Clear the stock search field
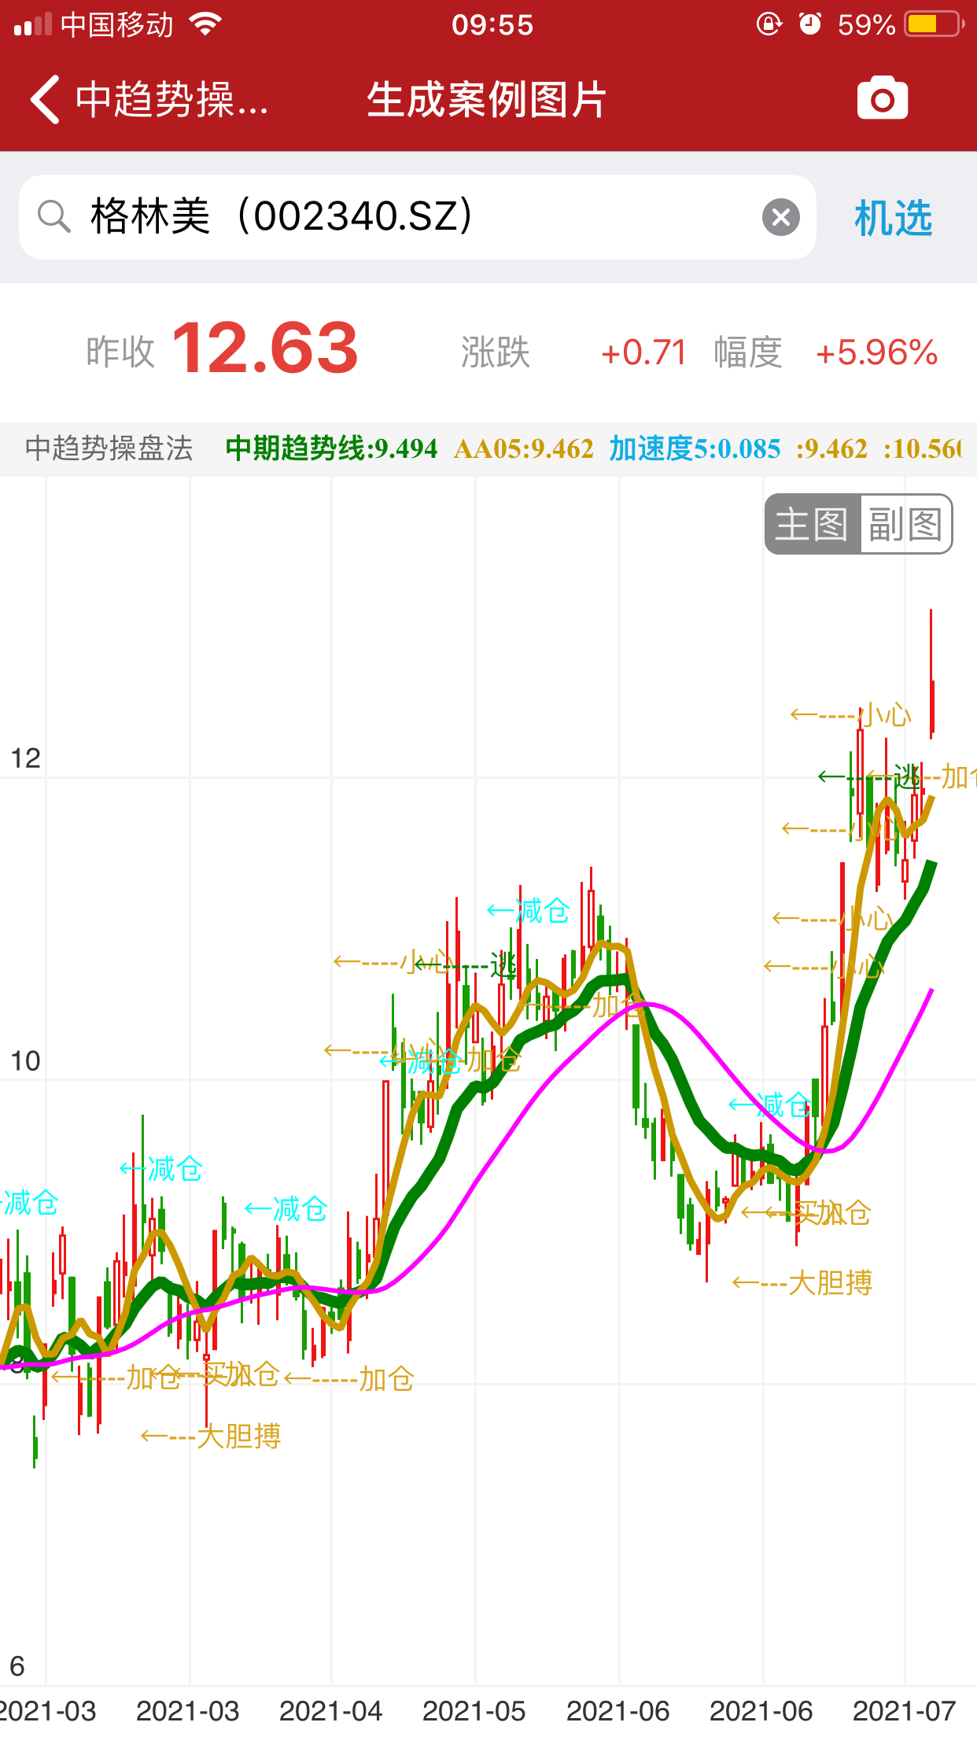The height and width of the screenshot is (1737, 977). coord(780,217)
